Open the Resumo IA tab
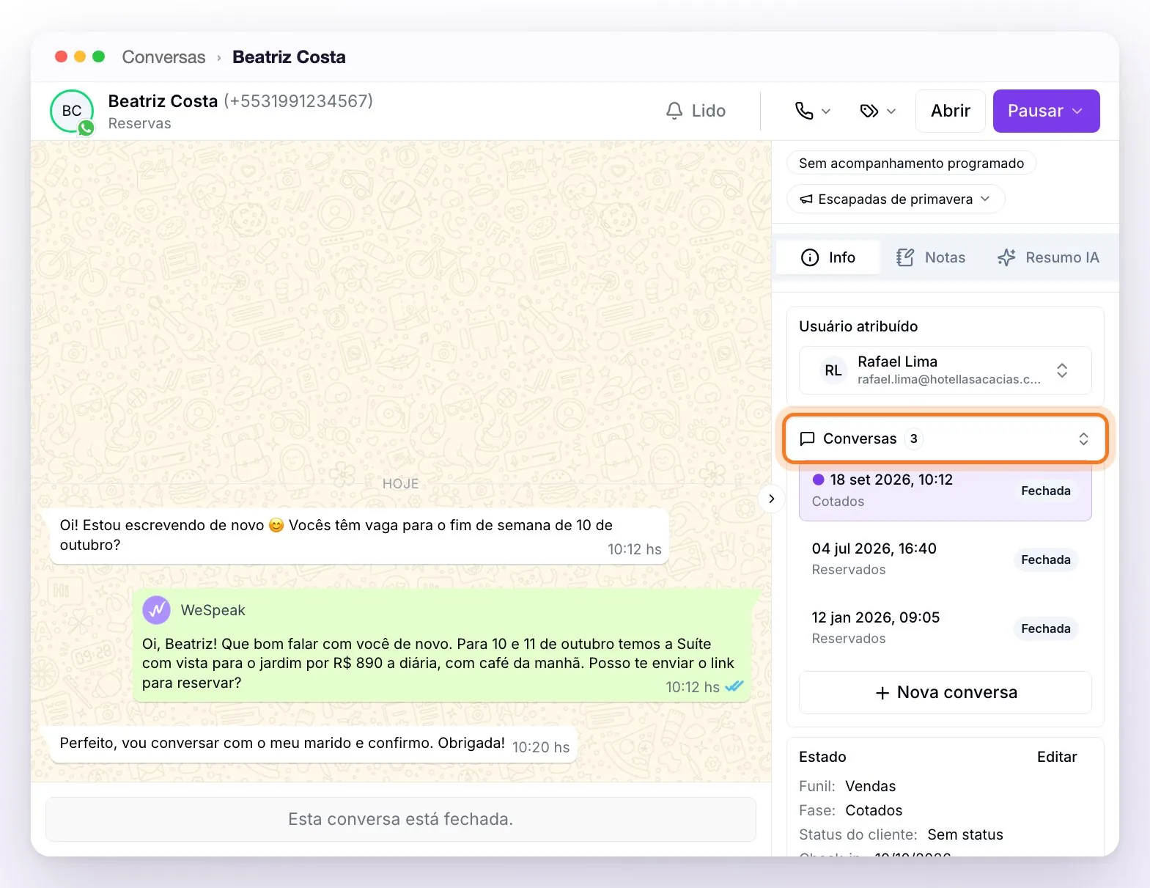This screenshot has height=888, width=1150. (x=1048, y=257)
